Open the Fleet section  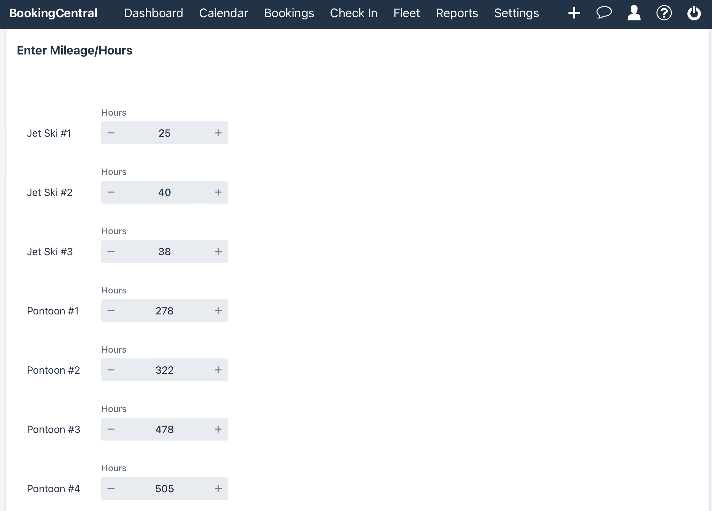407,13
